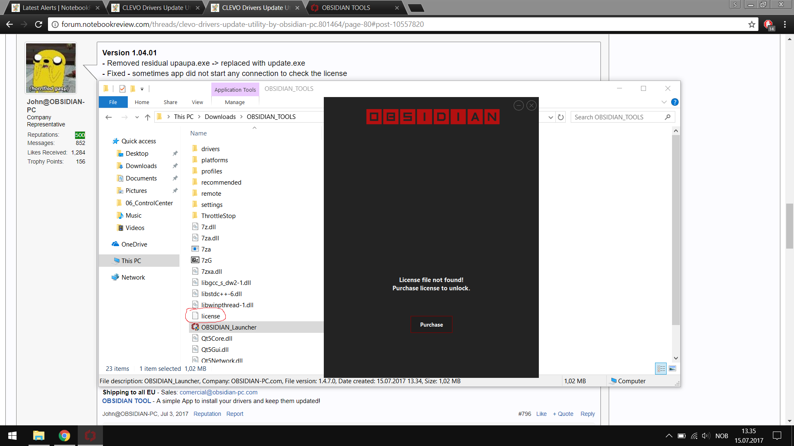Select the 7zG application file
This screenshot has height=446, width=794.
[206, 261]
